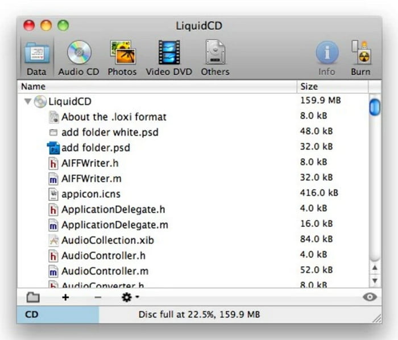Select AIFFWriter.m in the list

[x=193, y=179]
